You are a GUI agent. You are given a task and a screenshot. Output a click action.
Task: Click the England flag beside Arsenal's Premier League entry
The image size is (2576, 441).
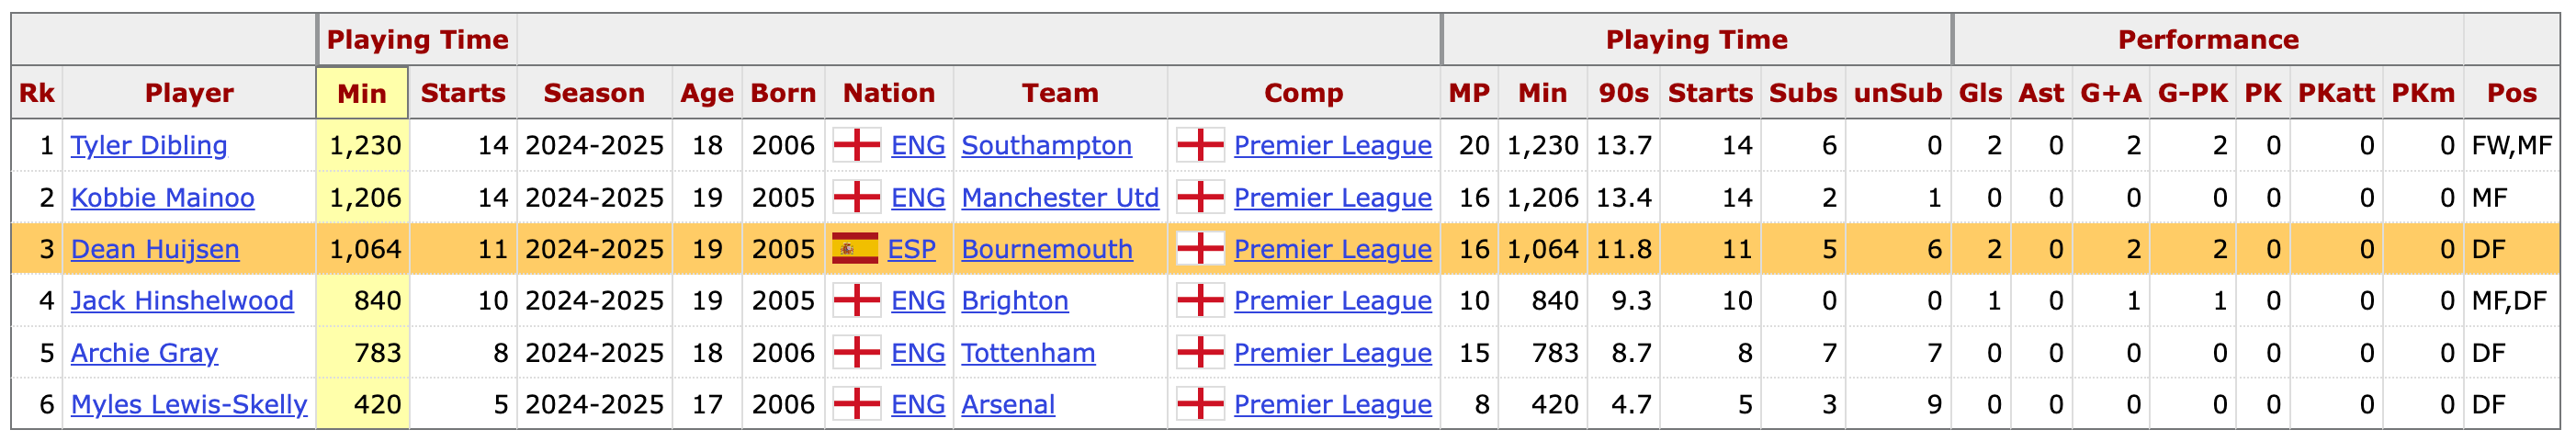1200,404
